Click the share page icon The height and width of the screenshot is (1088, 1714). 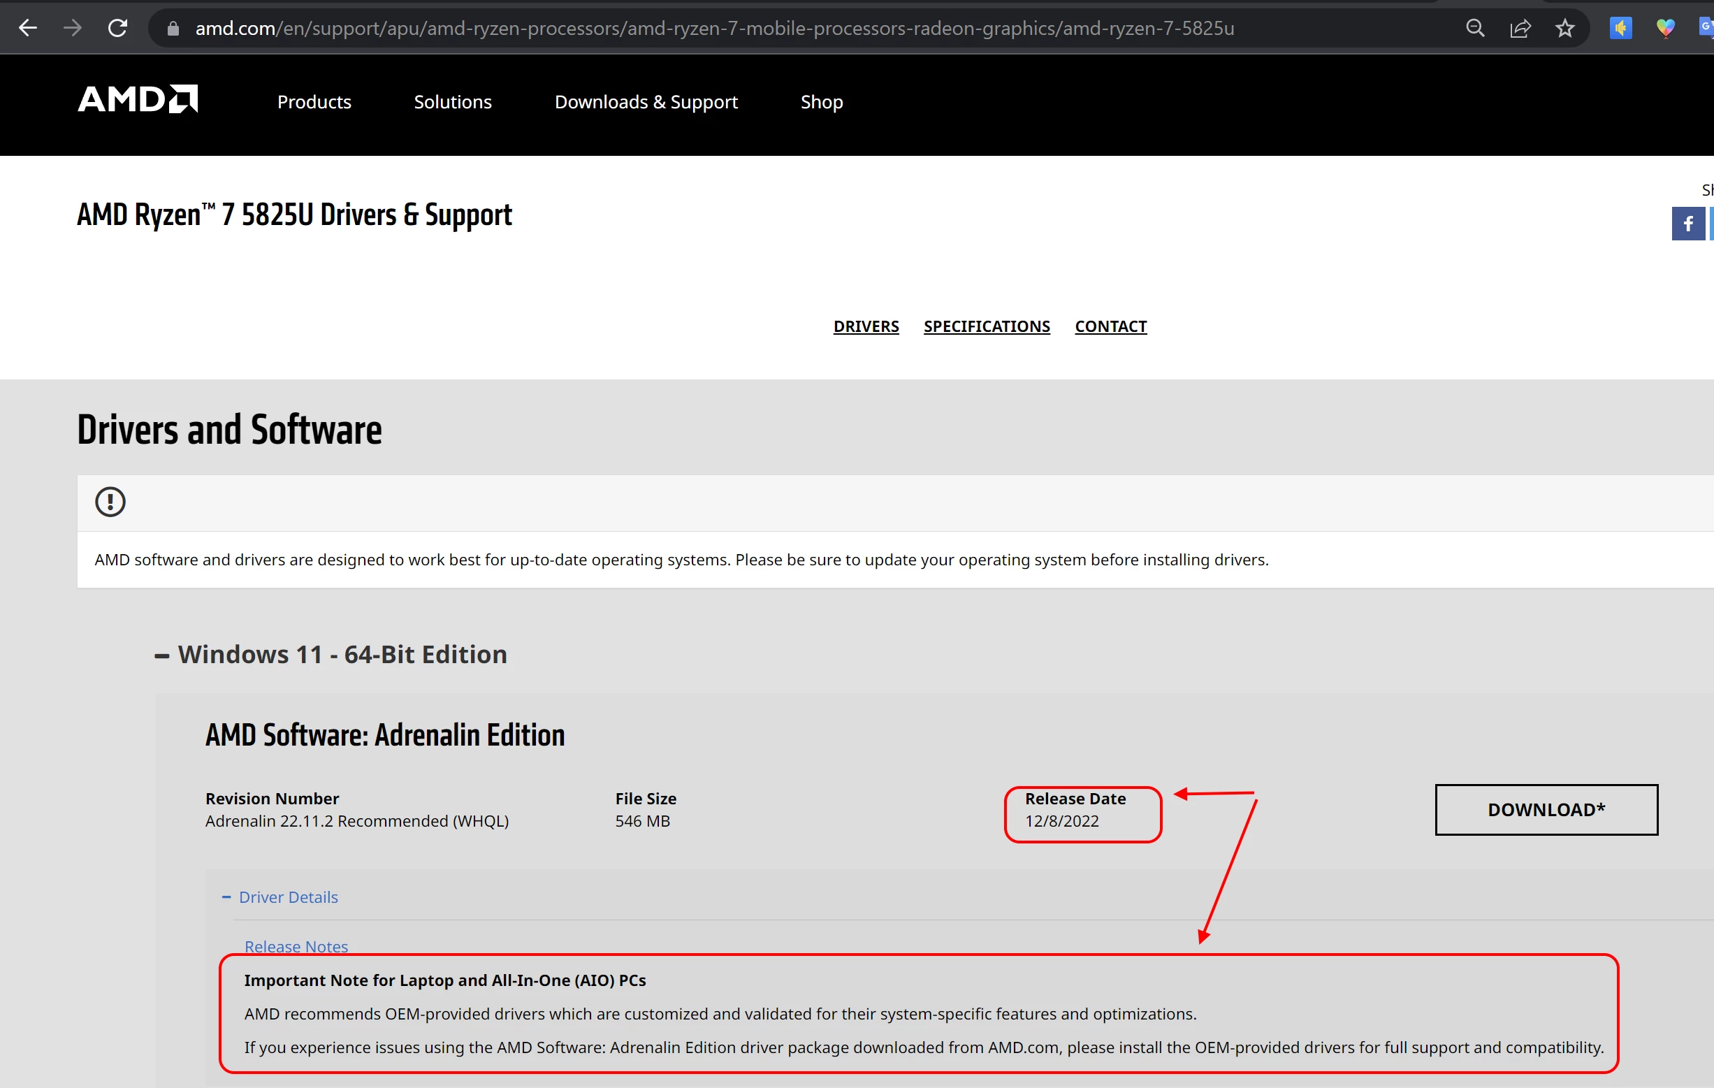1520,29
